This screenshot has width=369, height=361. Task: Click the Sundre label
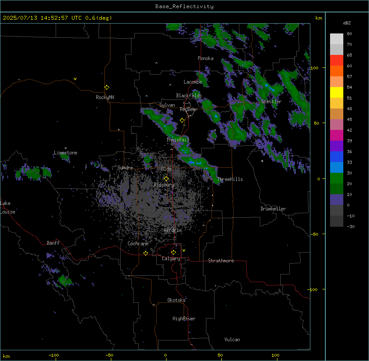125,168
